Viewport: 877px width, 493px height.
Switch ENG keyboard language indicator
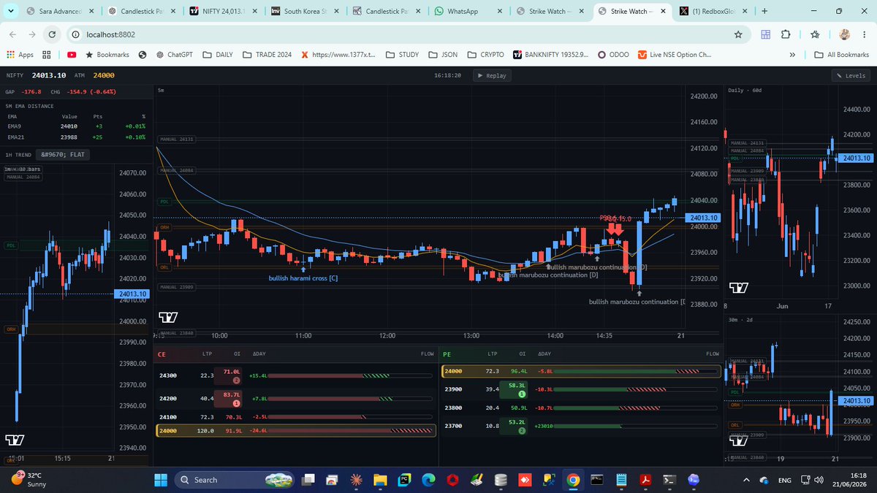pos(784,480)
